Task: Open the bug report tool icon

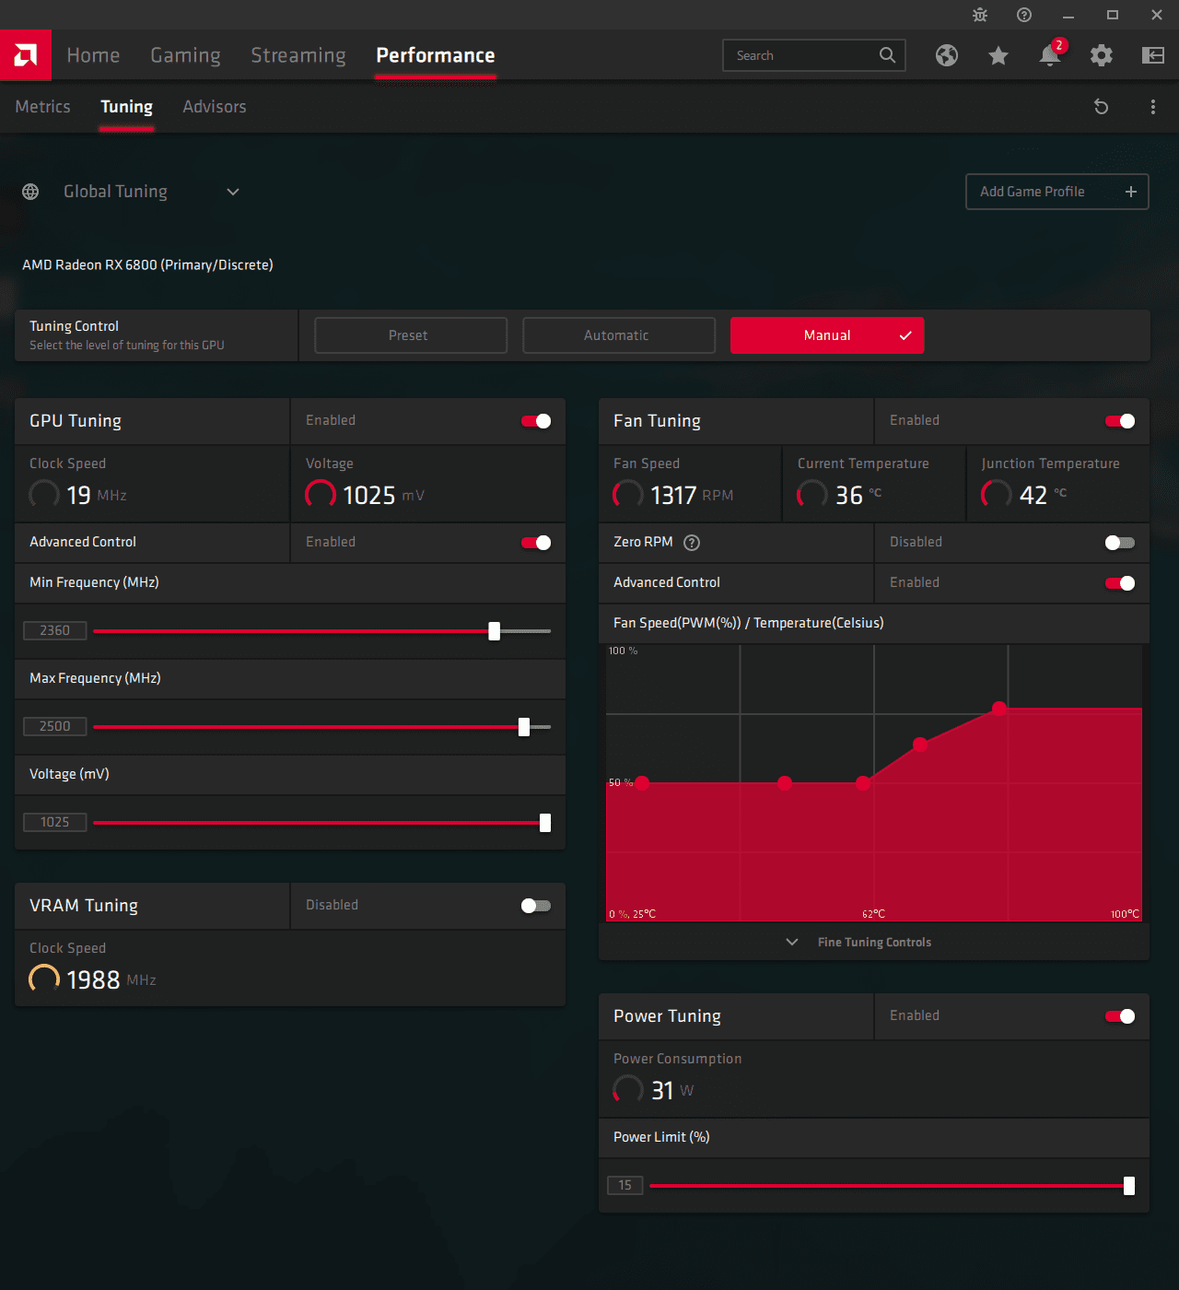Action: point(980,15)
